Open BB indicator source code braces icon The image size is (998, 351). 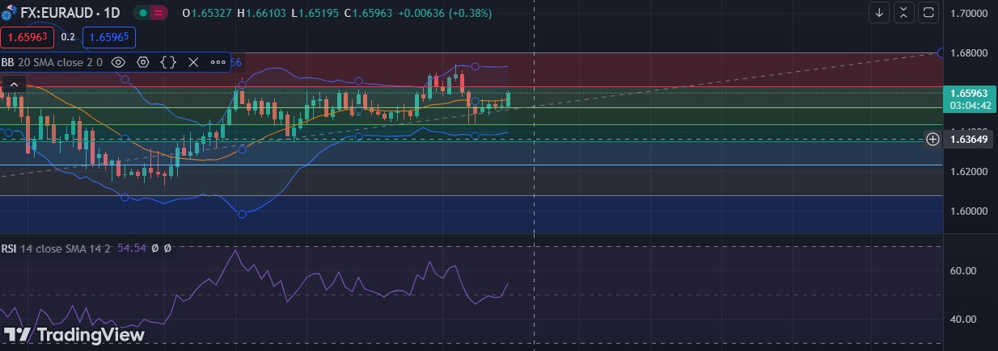click(168, 62)
